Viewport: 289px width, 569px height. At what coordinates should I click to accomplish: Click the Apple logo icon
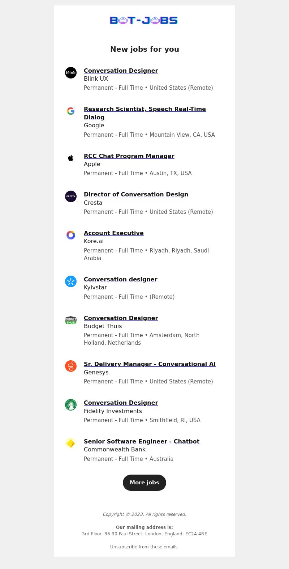point(71,158)
